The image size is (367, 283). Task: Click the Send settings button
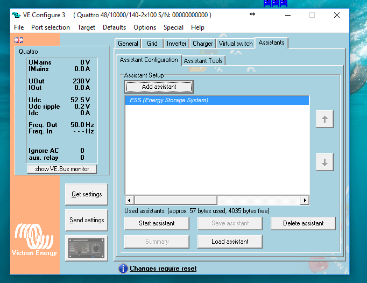click(x=86, y=220)
